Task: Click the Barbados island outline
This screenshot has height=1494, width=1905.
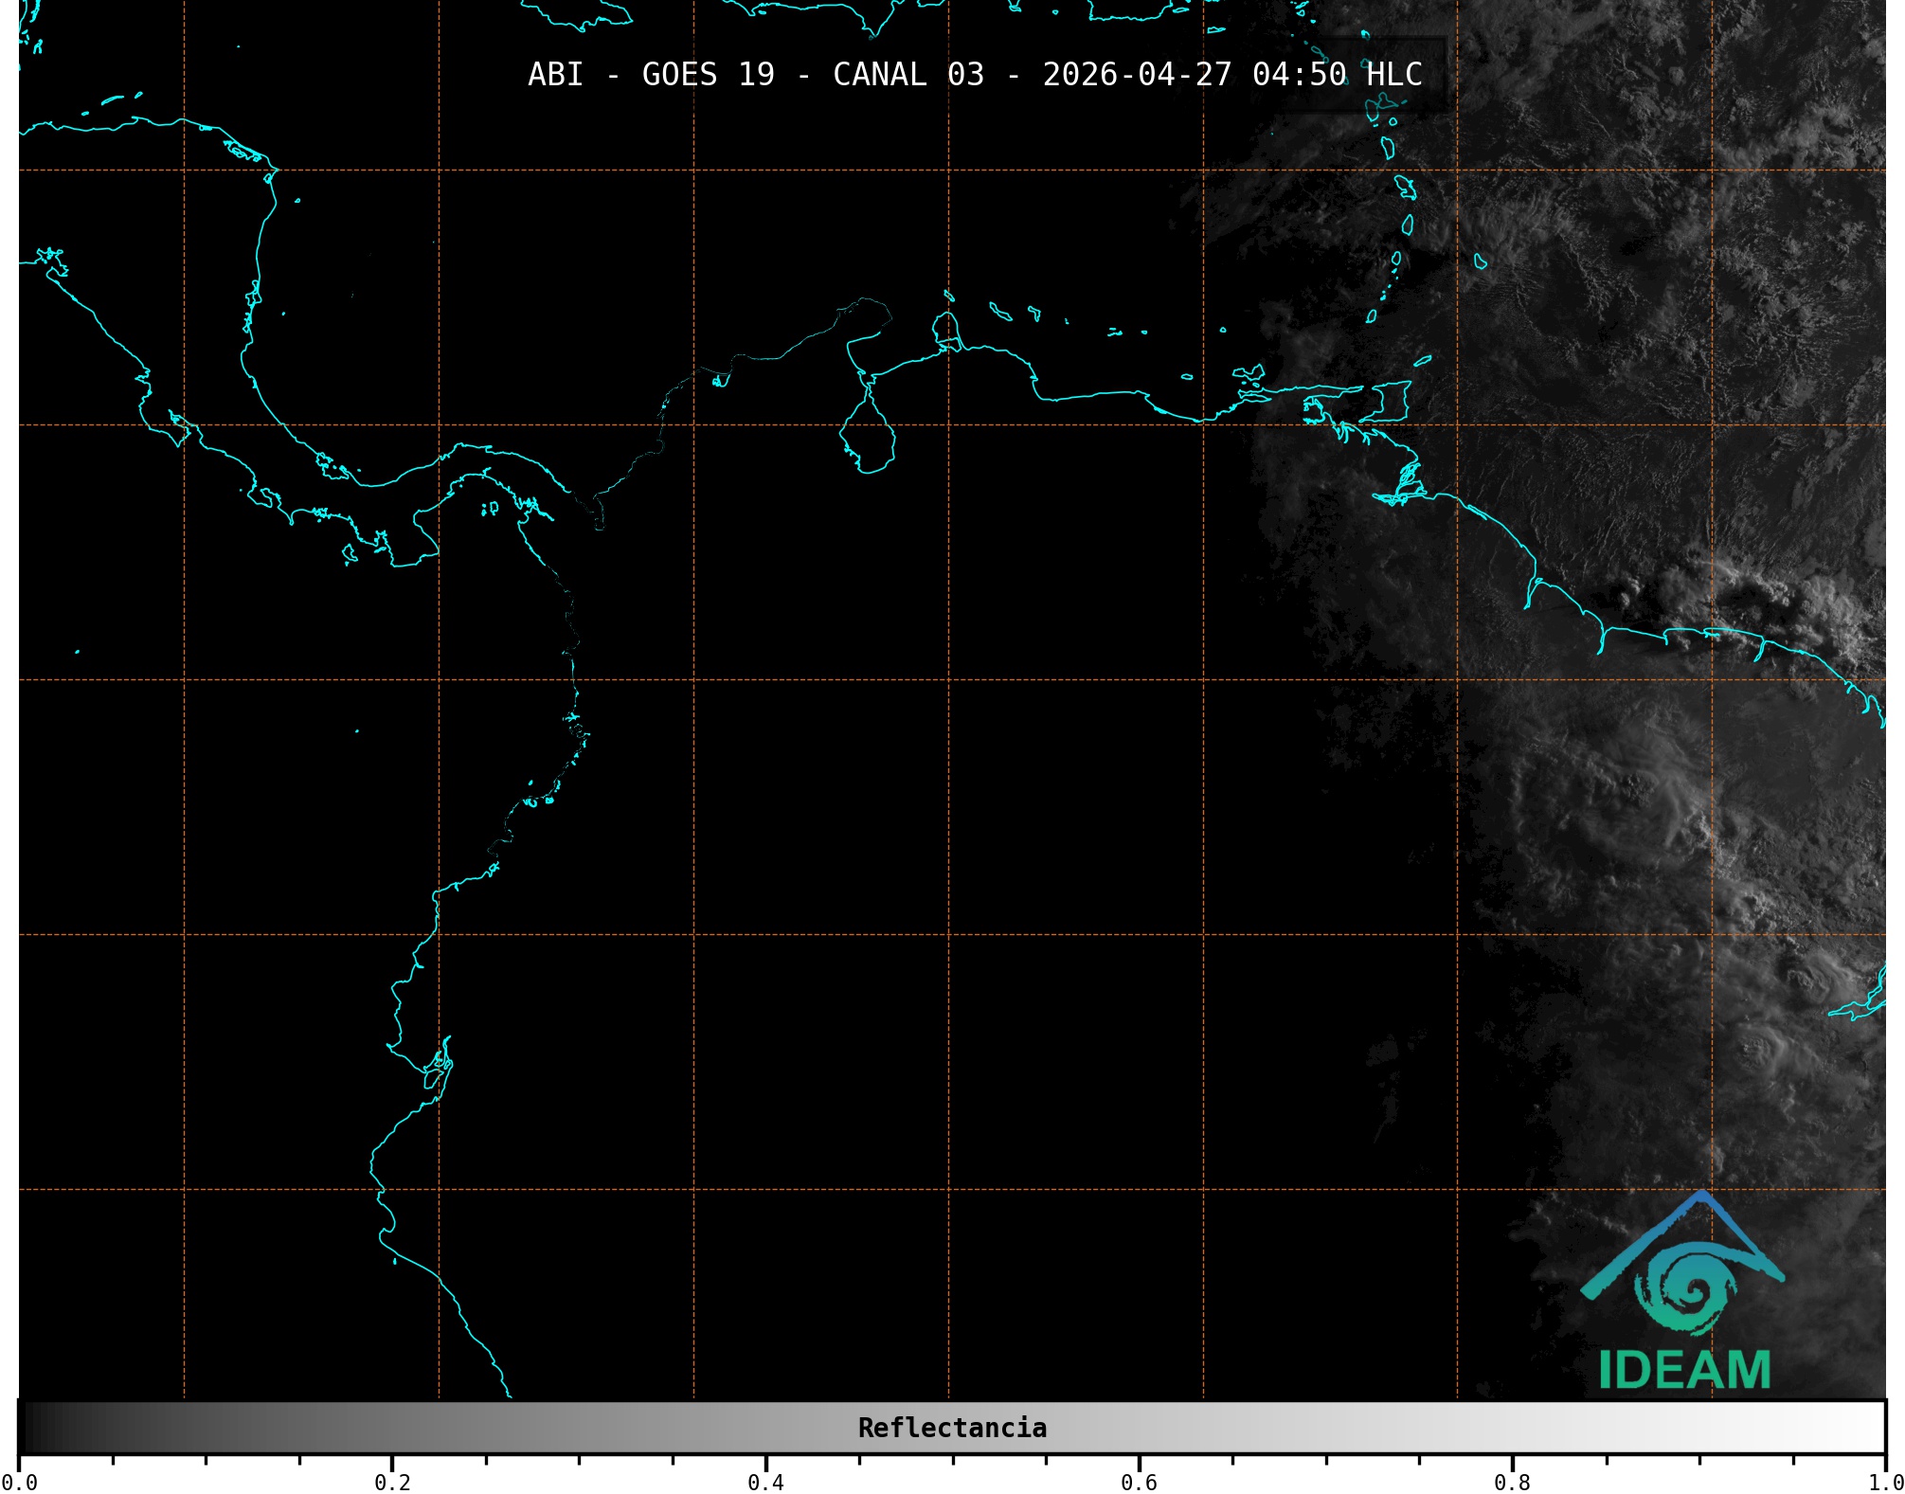Action: pos(1480,261)
